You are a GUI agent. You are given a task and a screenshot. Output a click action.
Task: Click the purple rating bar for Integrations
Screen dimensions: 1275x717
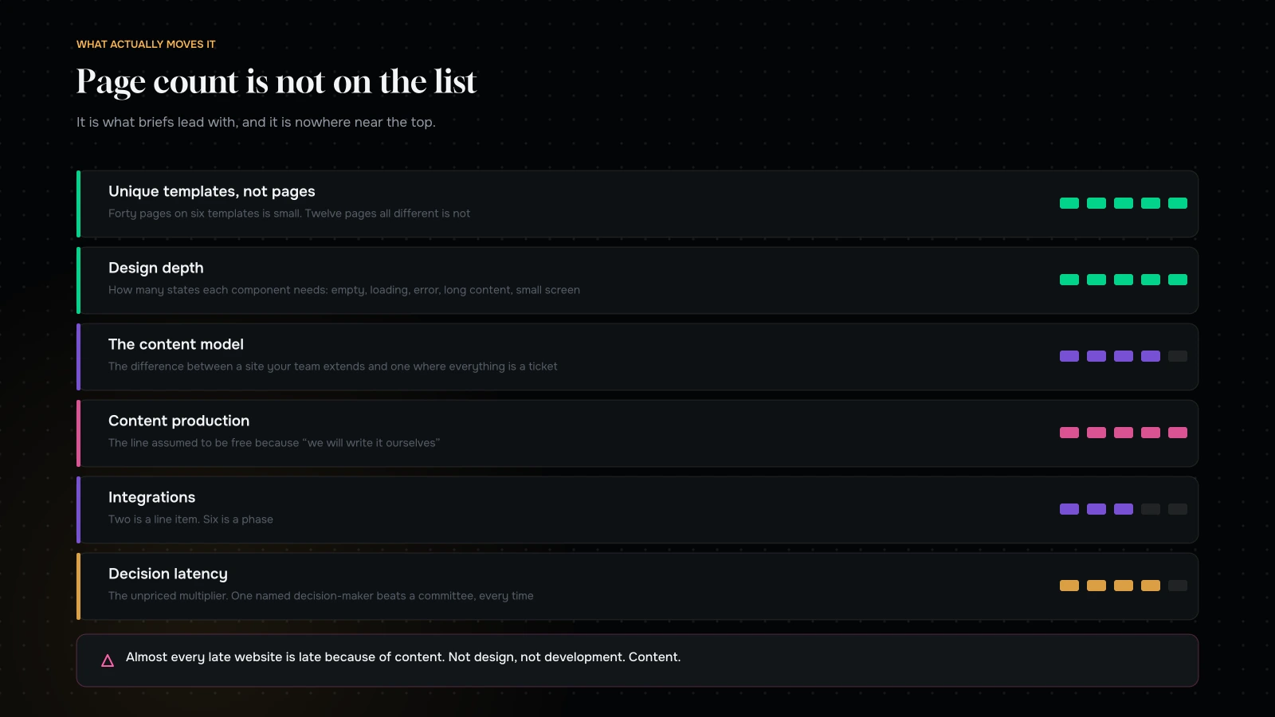pos(1124,509)
